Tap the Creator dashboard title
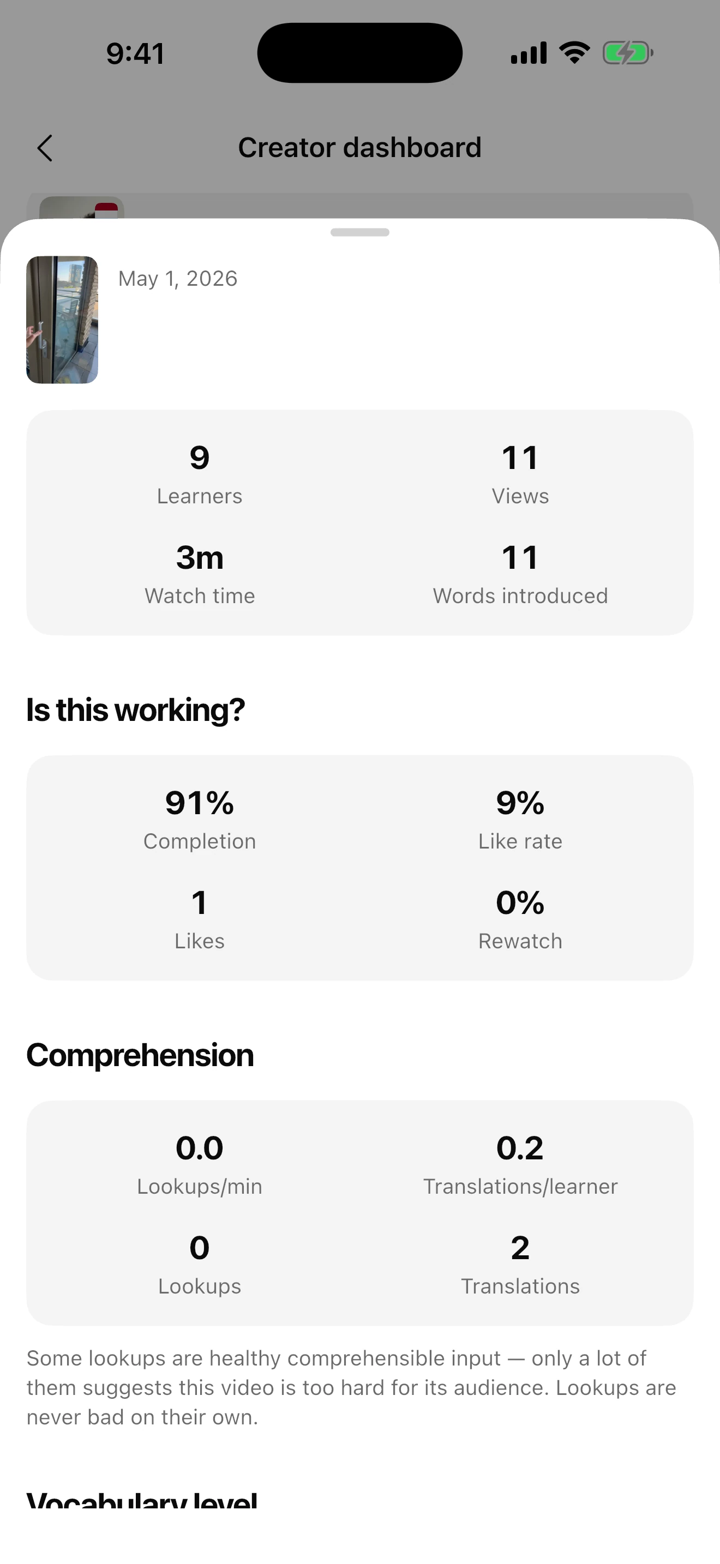Viewport: 720px width, 1564px height. pyautogui.click(x=360, y=148)
